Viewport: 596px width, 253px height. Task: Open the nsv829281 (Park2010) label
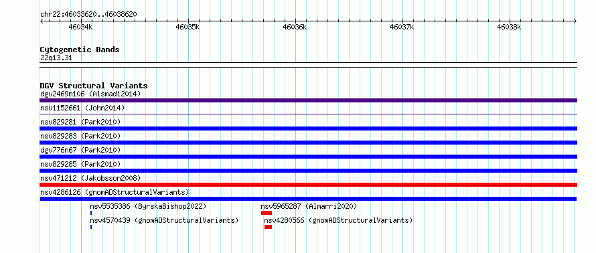tap(80, 122)
